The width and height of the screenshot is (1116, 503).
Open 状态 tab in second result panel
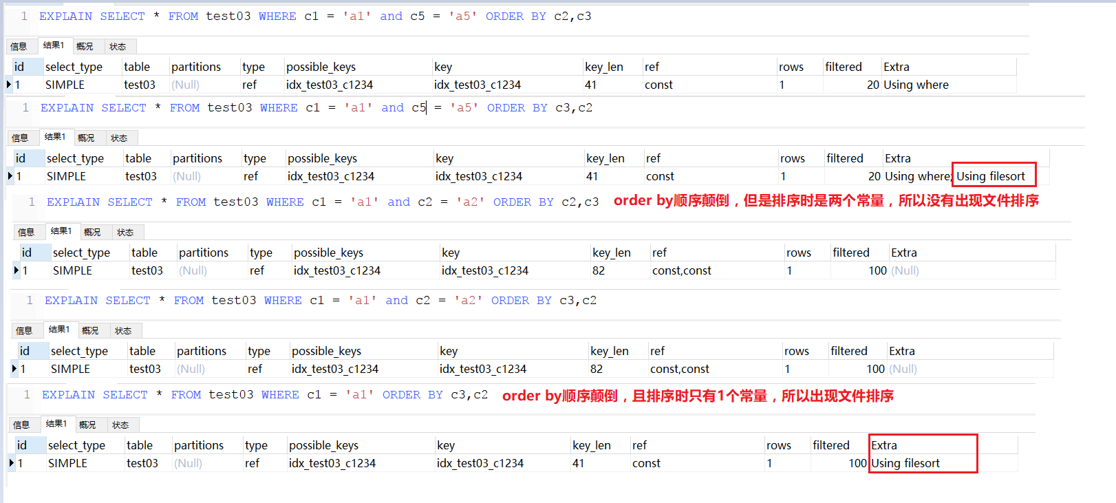click(x=119, y=138)
